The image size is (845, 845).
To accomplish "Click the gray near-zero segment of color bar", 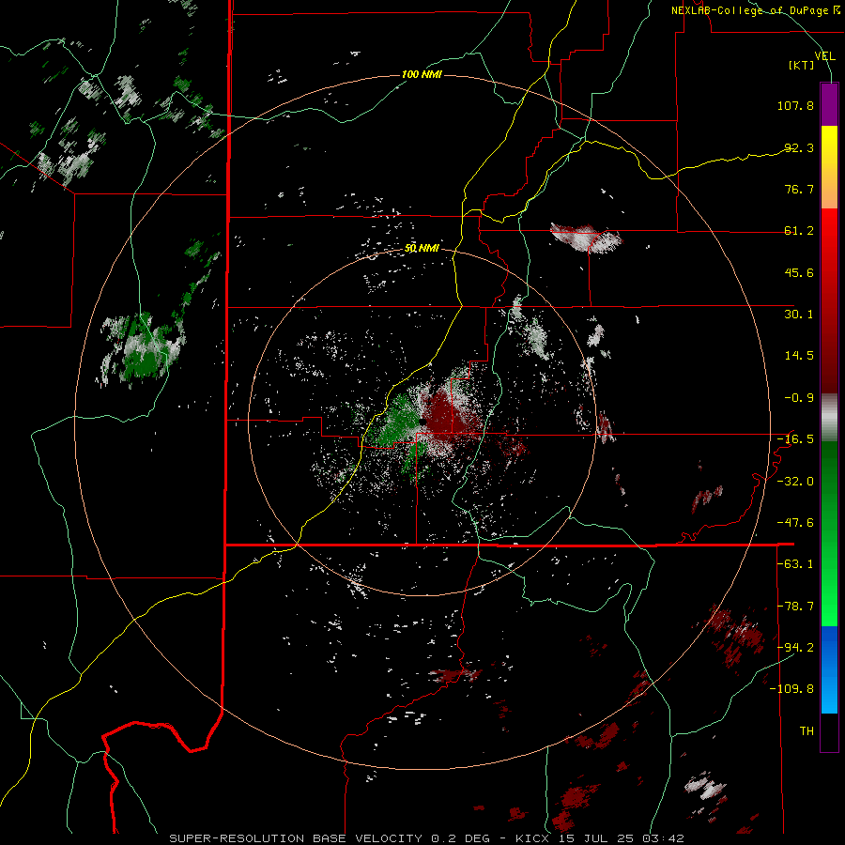I will [x=829, y=418].
